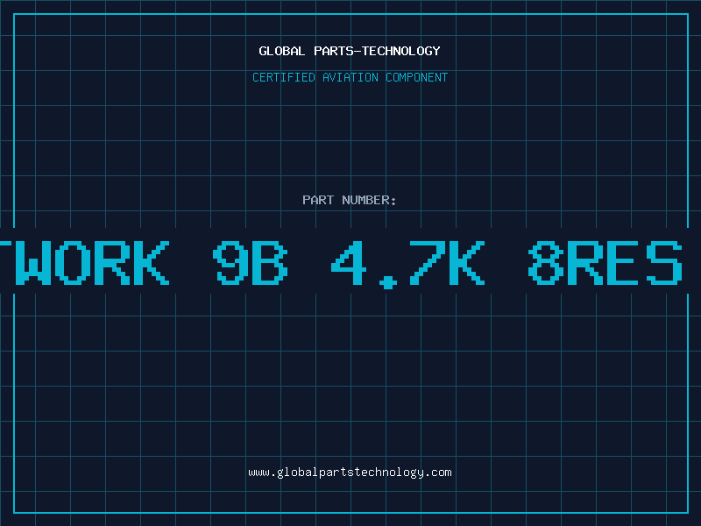Click the GLOBAL PARTS-TECHNOLOGY heading
This screenshot has height=526, width=701.
tap(350, 51)
